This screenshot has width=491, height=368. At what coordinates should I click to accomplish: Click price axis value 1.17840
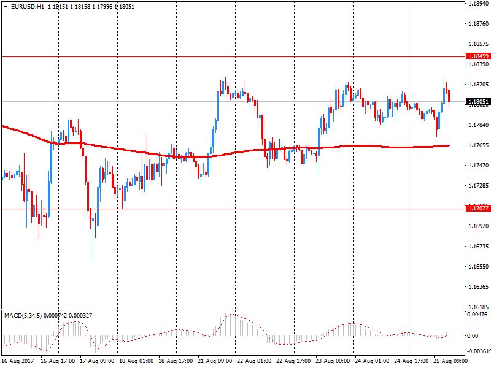pyautogui.click(x=478, y=125)
